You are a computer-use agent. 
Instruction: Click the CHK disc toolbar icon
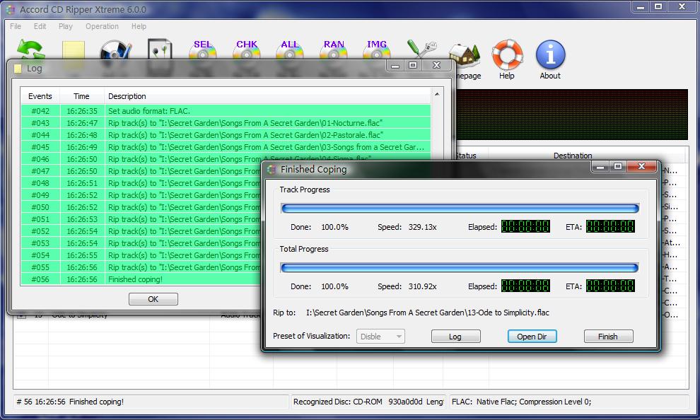(x=247, y=49)
